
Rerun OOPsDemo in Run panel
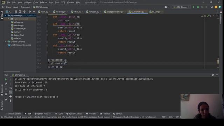pos(6,79)
